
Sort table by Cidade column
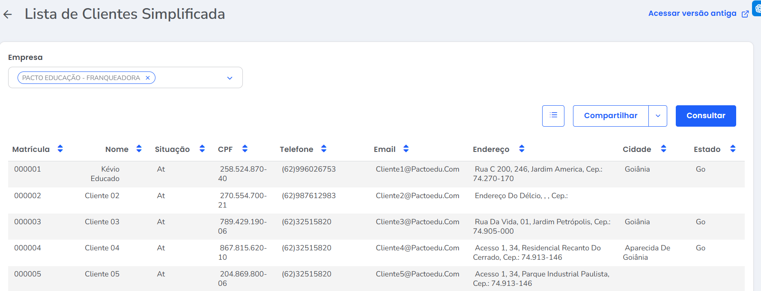663,149
